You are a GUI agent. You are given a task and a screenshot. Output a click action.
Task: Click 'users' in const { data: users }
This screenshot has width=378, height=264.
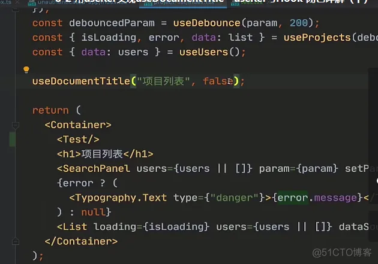(133, 52)
